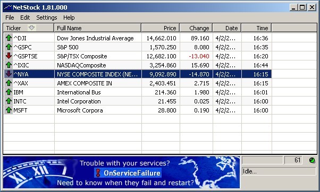This screenshot has width=320, height=192.
Task: Sort the list by Price column header
Action: [x=161, y=28]
